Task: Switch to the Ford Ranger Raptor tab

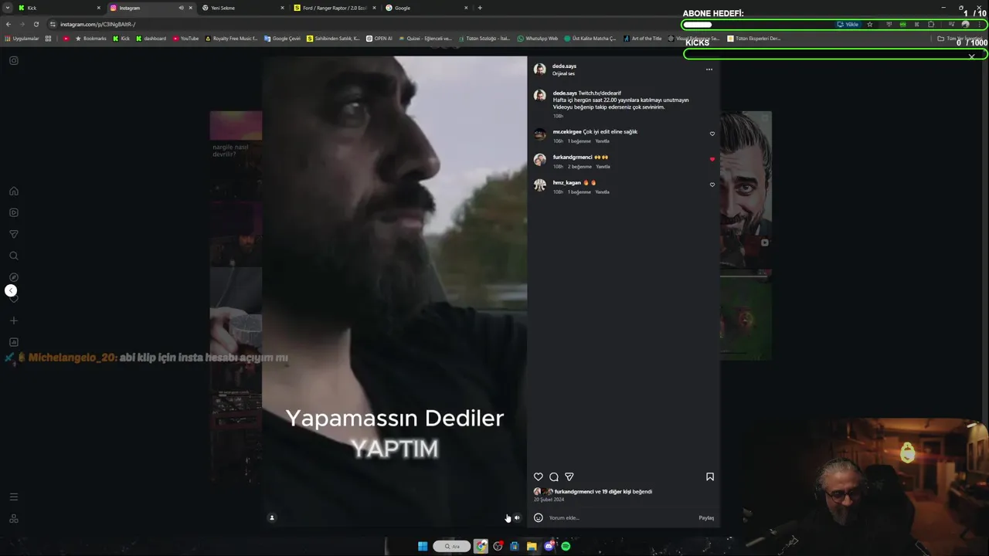Action: (335, 8)
